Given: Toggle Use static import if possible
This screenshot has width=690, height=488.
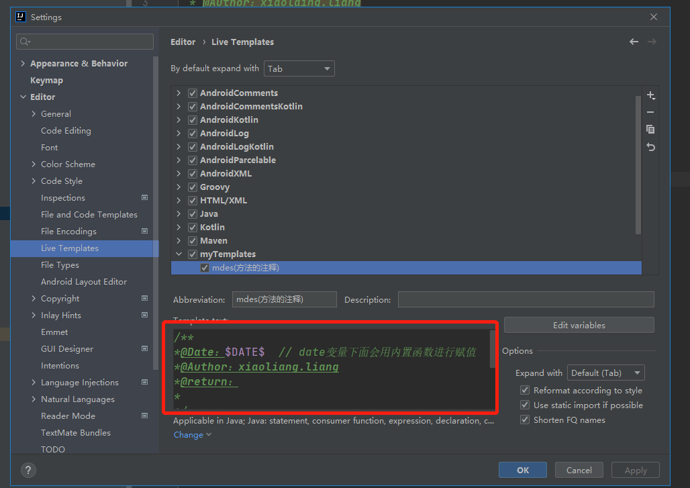Looking at the screenshot, I should pyautogui.click(x=524, y=405).
